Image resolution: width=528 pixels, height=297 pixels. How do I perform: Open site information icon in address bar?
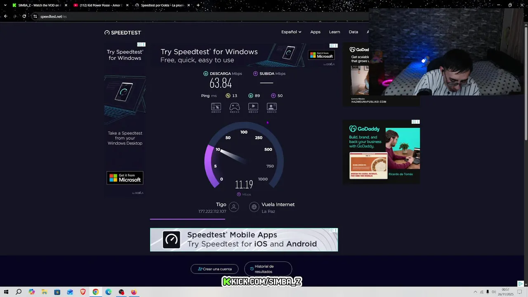(x=35, y=16)
